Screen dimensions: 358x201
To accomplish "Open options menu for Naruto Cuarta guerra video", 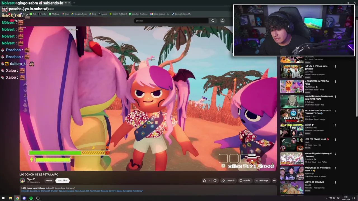I will 335,97.
